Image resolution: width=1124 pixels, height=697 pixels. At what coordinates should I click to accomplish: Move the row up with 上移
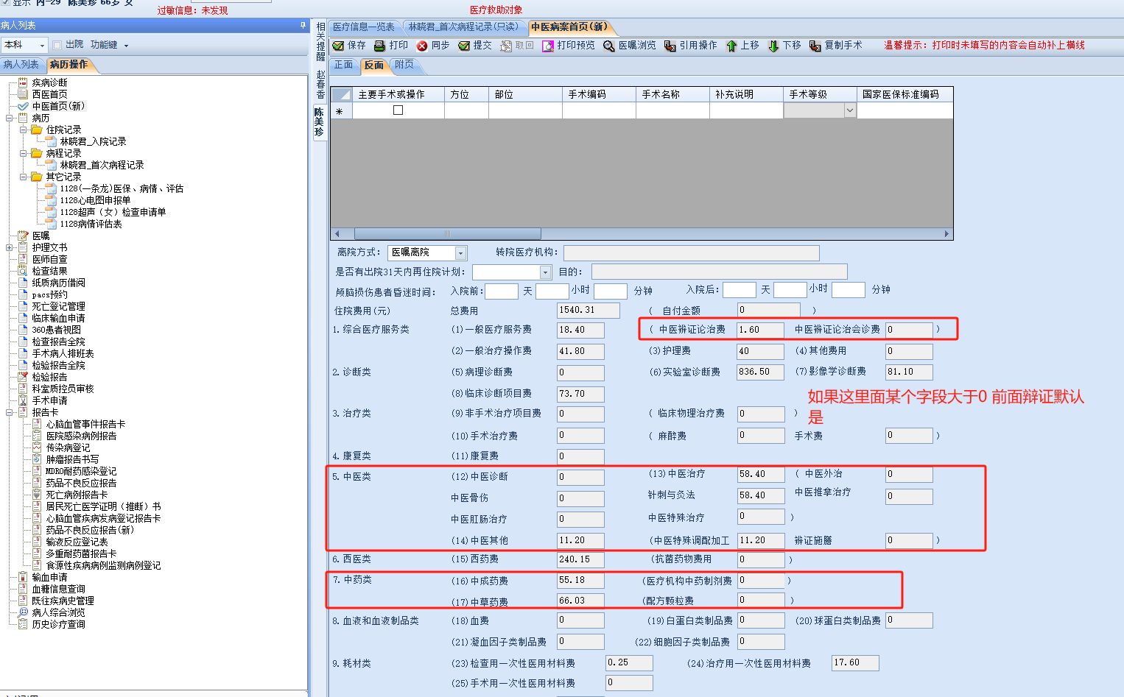pyautogui.click(x=742, y=46)
